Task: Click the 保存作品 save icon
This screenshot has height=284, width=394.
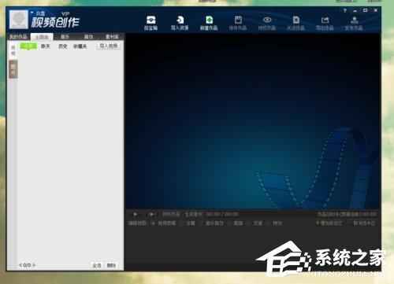Action: pyautogui.click(x=238, y=23)
